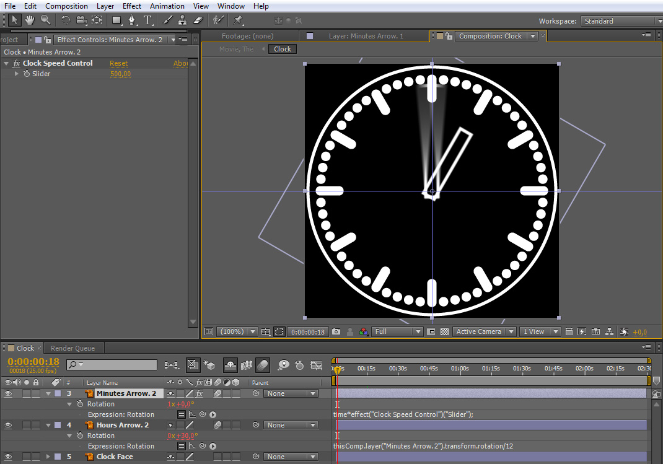This screenshot has height=464, width=663.
Task: Toggle fx switch on Minutes Arrow. 2
Action: pos(199,393)
